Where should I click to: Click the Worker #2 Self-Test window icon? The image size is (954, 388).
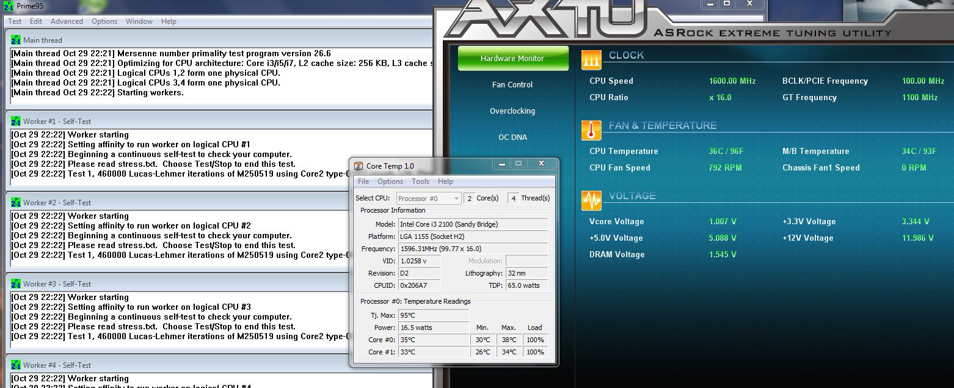click(16, 203)
